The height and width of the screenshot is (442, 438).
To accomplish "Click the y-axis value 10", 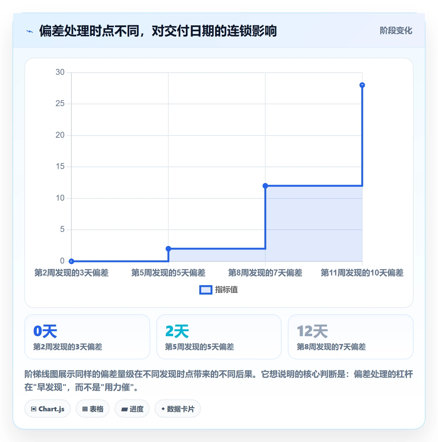I will click(x=60, y=198).
